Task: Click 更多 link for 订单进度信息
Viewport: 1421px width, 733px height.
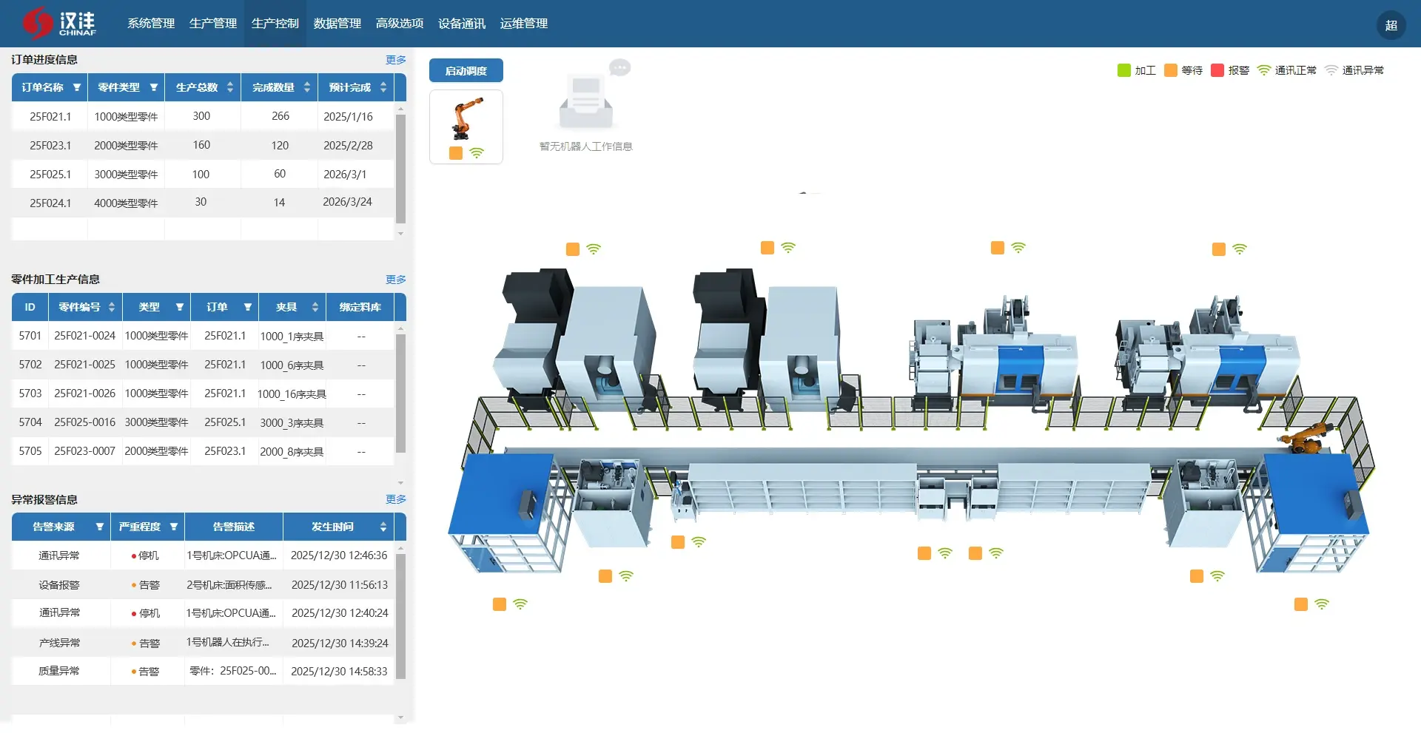Action: tap(395, 60)
